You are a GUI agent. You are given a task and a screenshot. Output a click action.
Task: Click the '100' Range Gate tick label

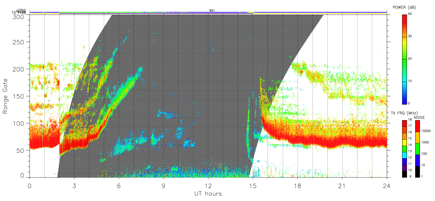(18, 123)
